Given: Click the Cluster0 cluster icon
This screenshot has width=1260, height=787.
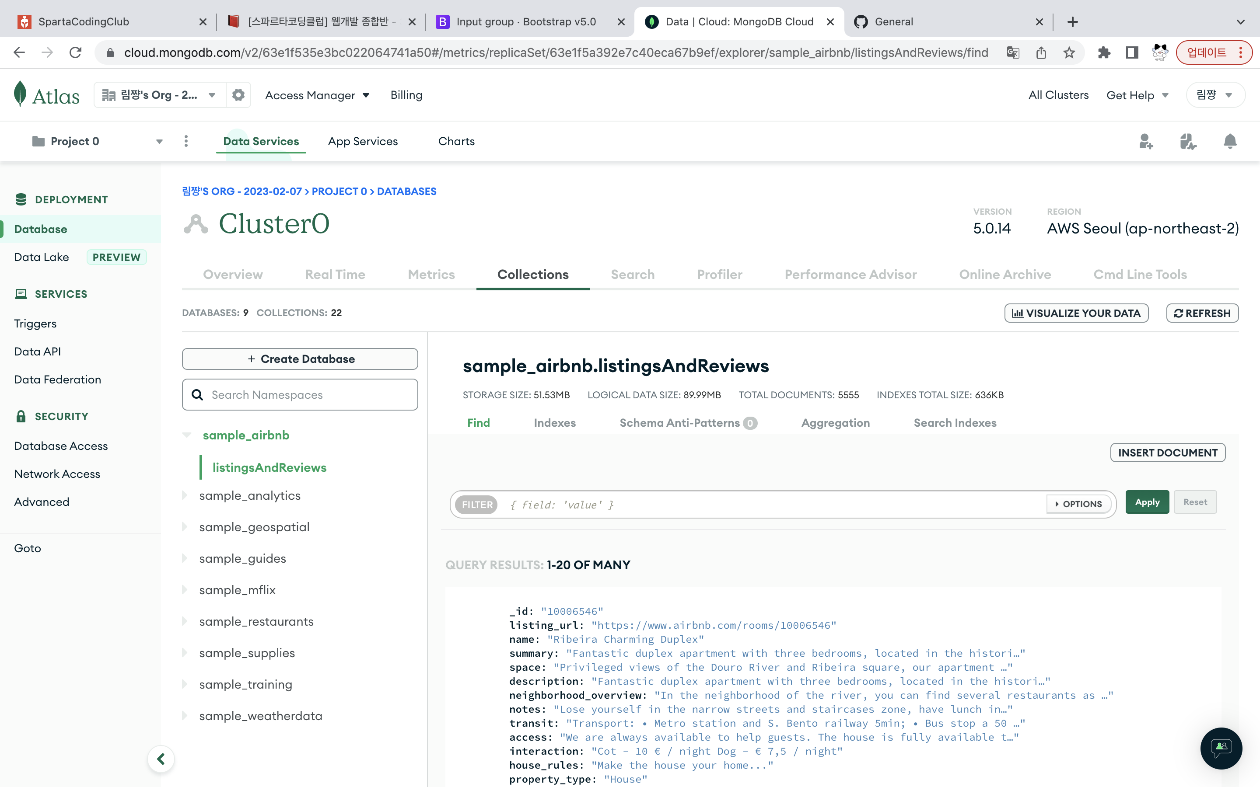Looking at the screenshot, I should [x=196, y=224].
